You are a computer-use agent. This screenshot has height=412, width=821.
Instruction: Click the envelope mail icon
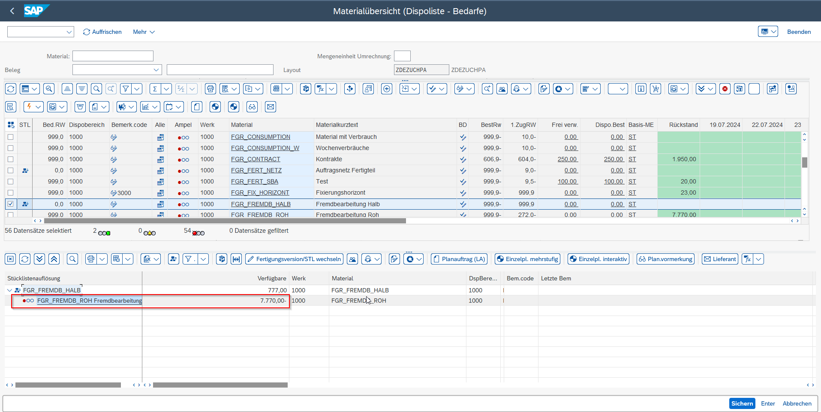tap(270, 107)
